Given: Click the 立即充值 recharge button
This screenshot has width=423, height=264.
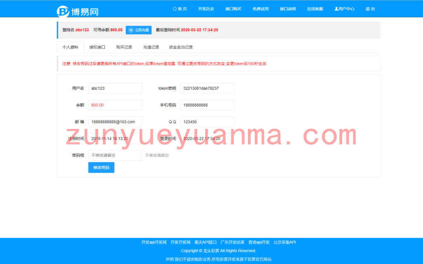Looking at the screenshot, I should point(139,30).
